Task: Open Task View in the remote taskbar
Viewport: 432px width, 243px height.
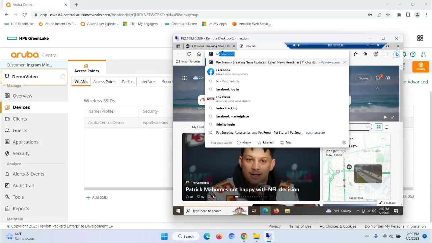Action: [254, 211]
